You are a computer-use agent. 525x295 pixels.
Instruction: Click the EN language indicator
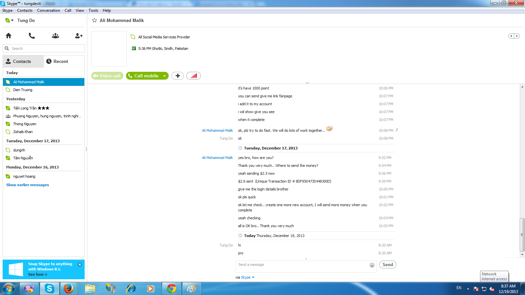point(459,288)
